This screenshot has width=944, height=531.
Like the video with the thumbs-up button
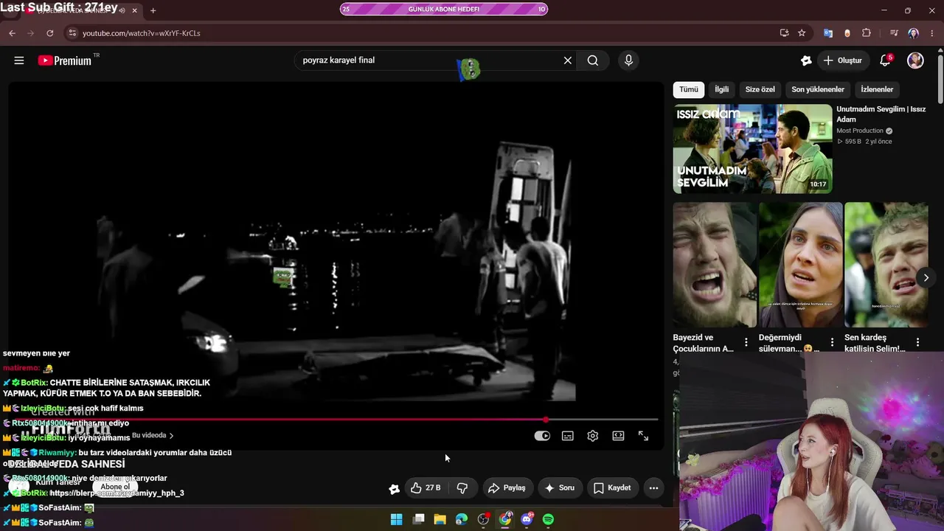pyautogui.click(x=426, y=488)
